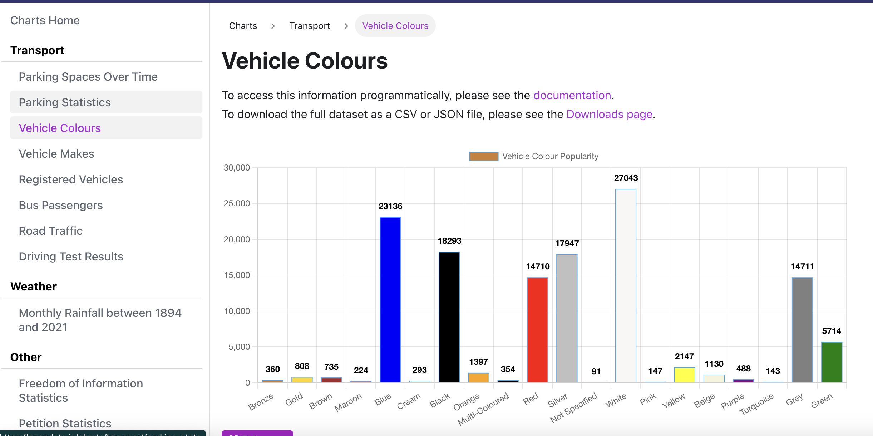Viewport: 873px width, 436px height.
Task: Open the Parking Spaces Over Time page
Action: click(88, 77)
